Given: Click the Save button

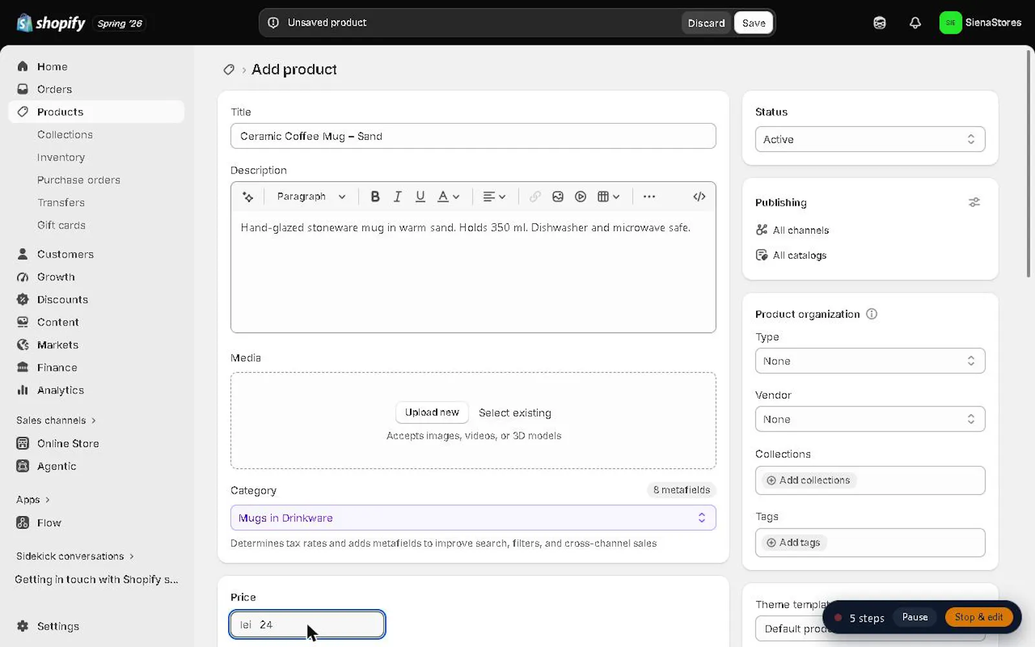Looking at the screenshot, I should (754, 23).
